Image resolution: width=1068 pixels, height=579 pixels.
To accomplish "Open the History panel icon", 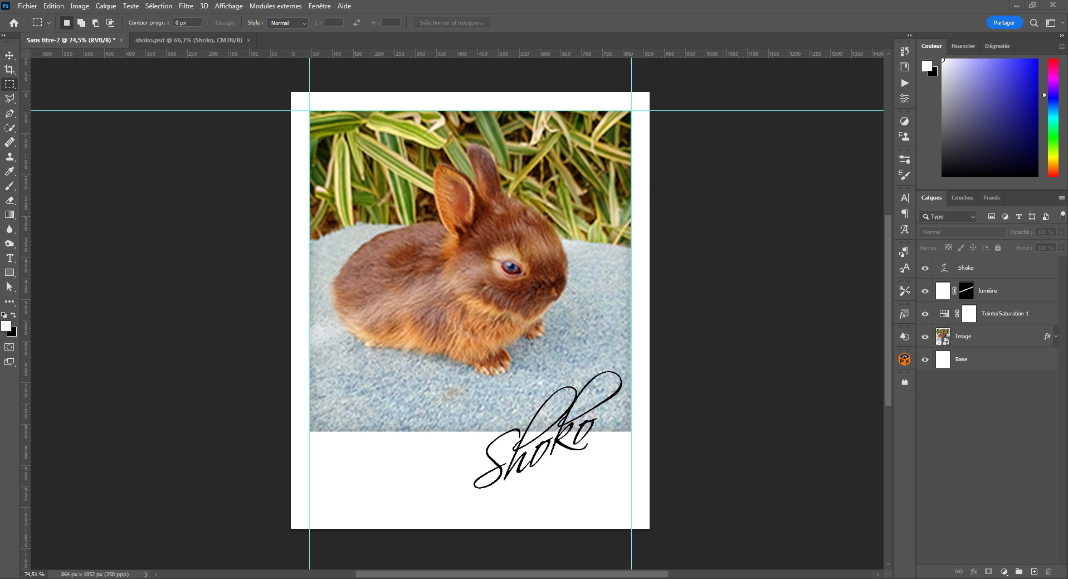I will pyautogui.click(x=904, y=52).
